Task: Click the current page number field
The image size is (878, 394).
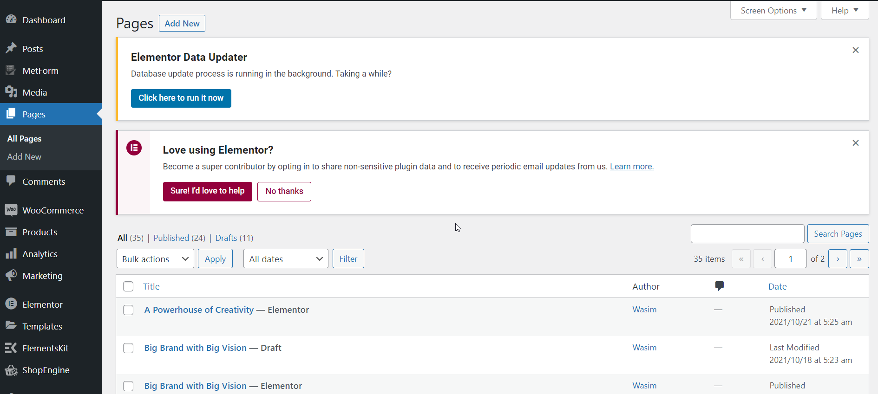Action: (791, 259)
